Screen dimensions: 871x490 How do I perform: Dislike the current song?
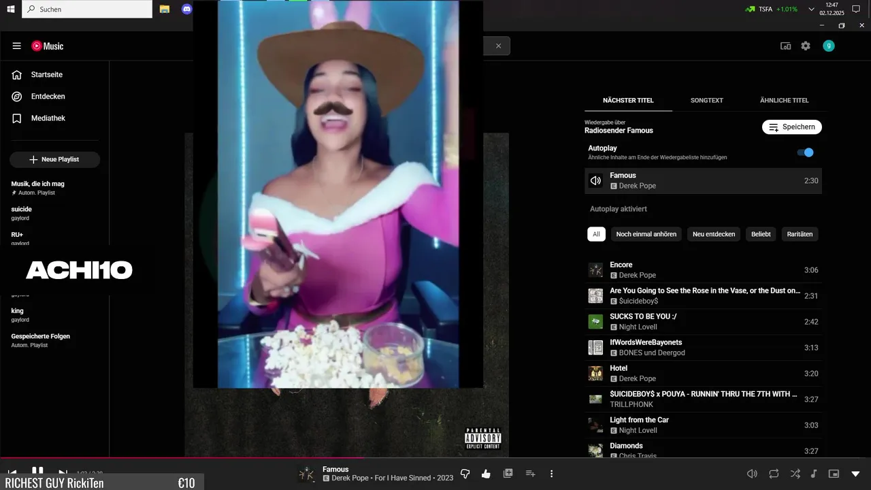point(465,474)
